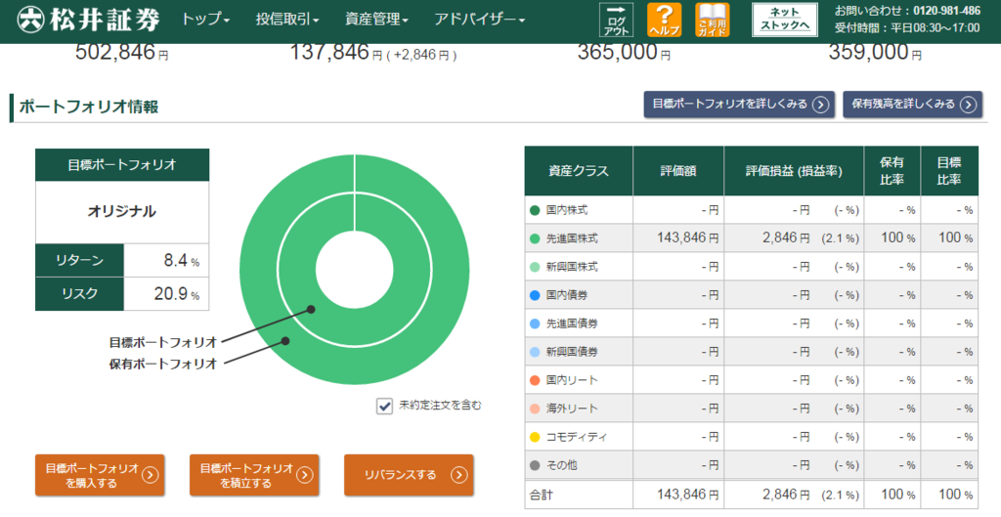Click arrow icon on 保有残高を詳しくみる
The image size is (1001, 517).
click(x=969, y=104)
